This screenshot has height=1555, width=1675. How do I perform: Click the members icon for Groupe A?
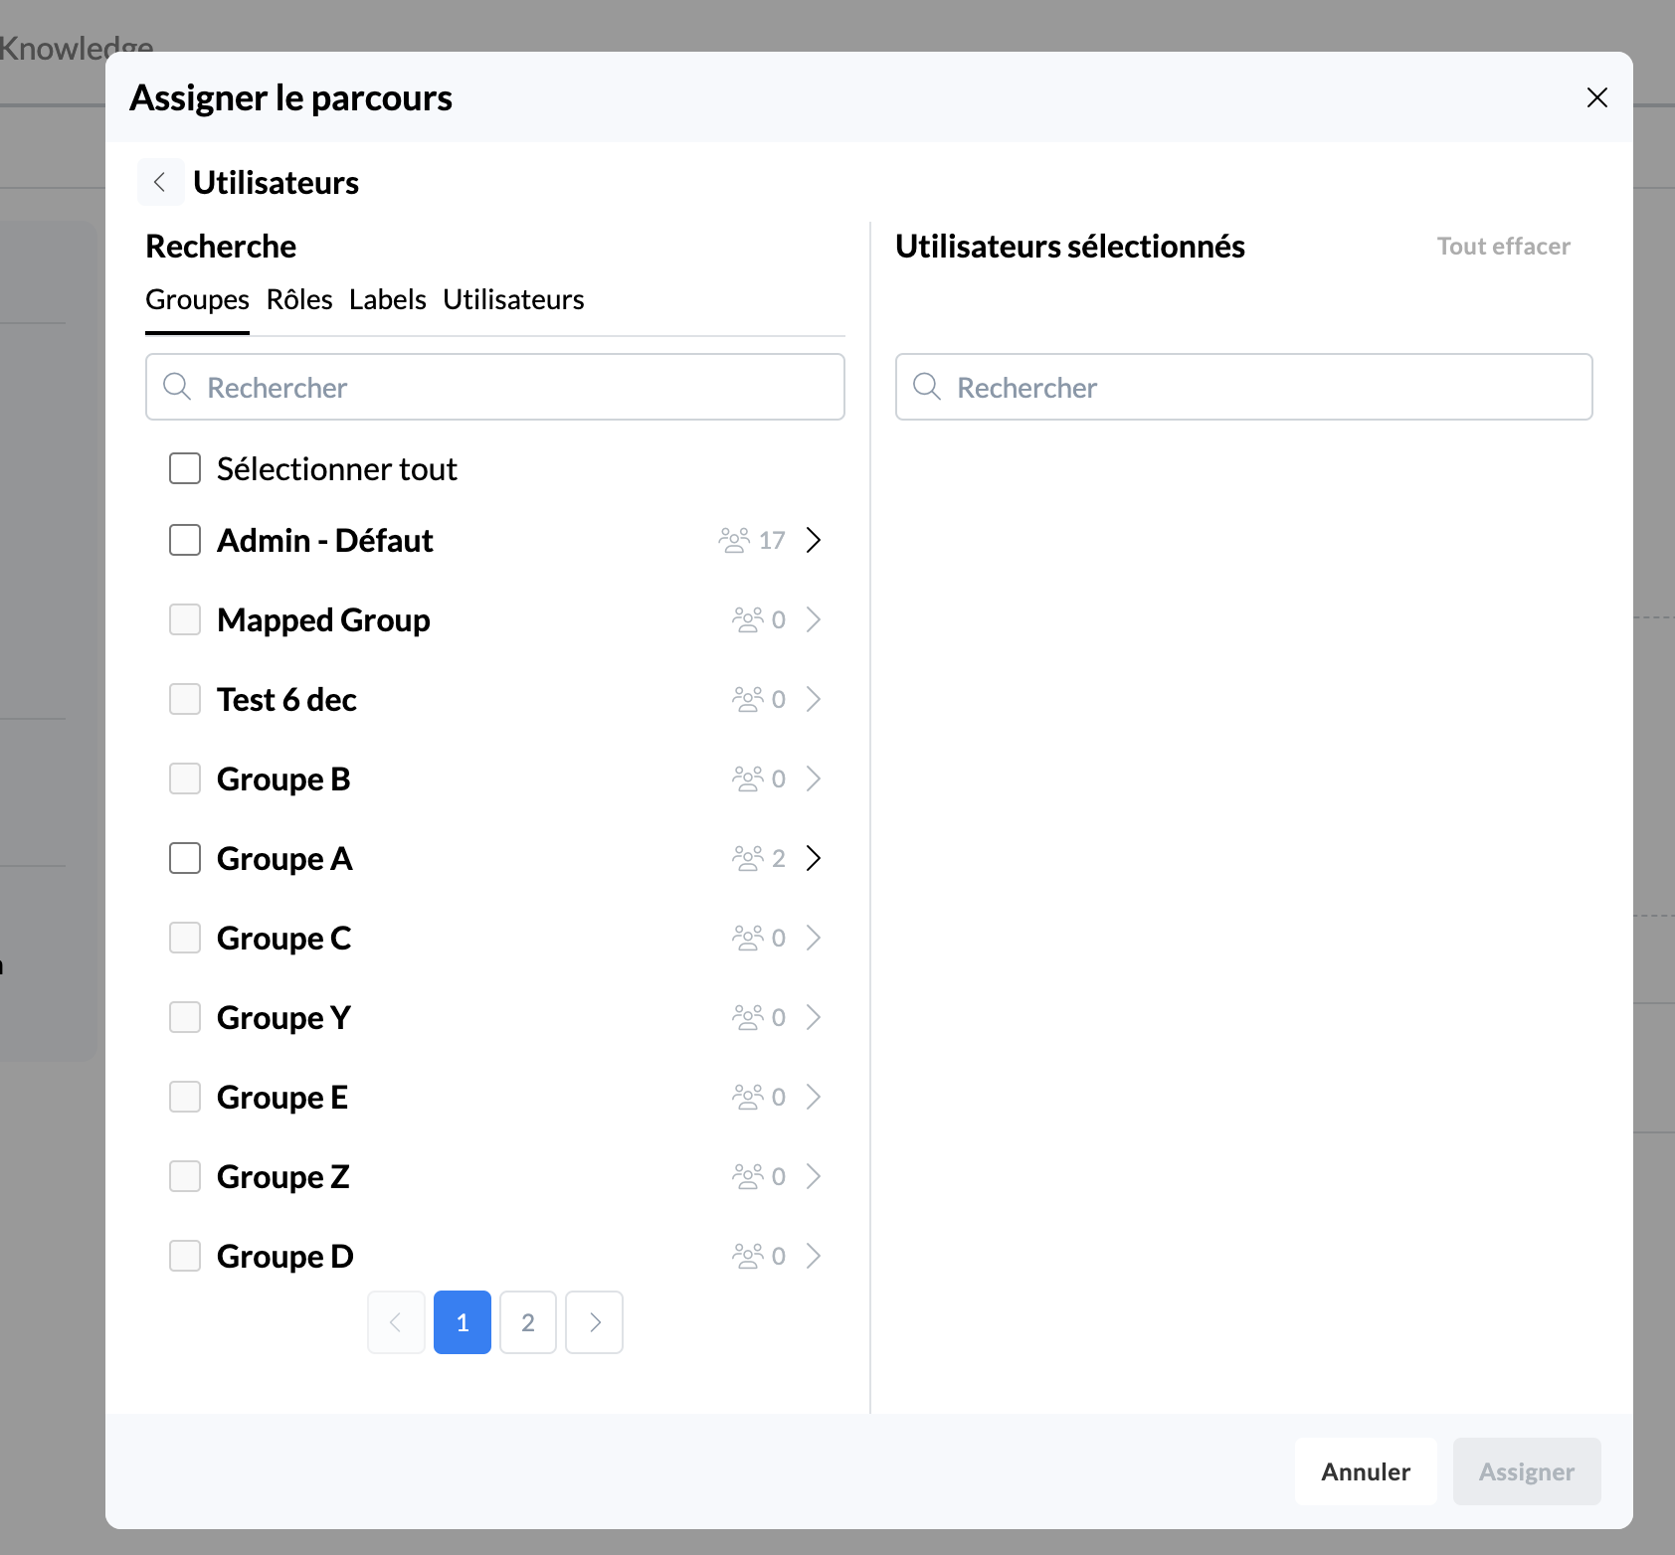pos(747,858)
